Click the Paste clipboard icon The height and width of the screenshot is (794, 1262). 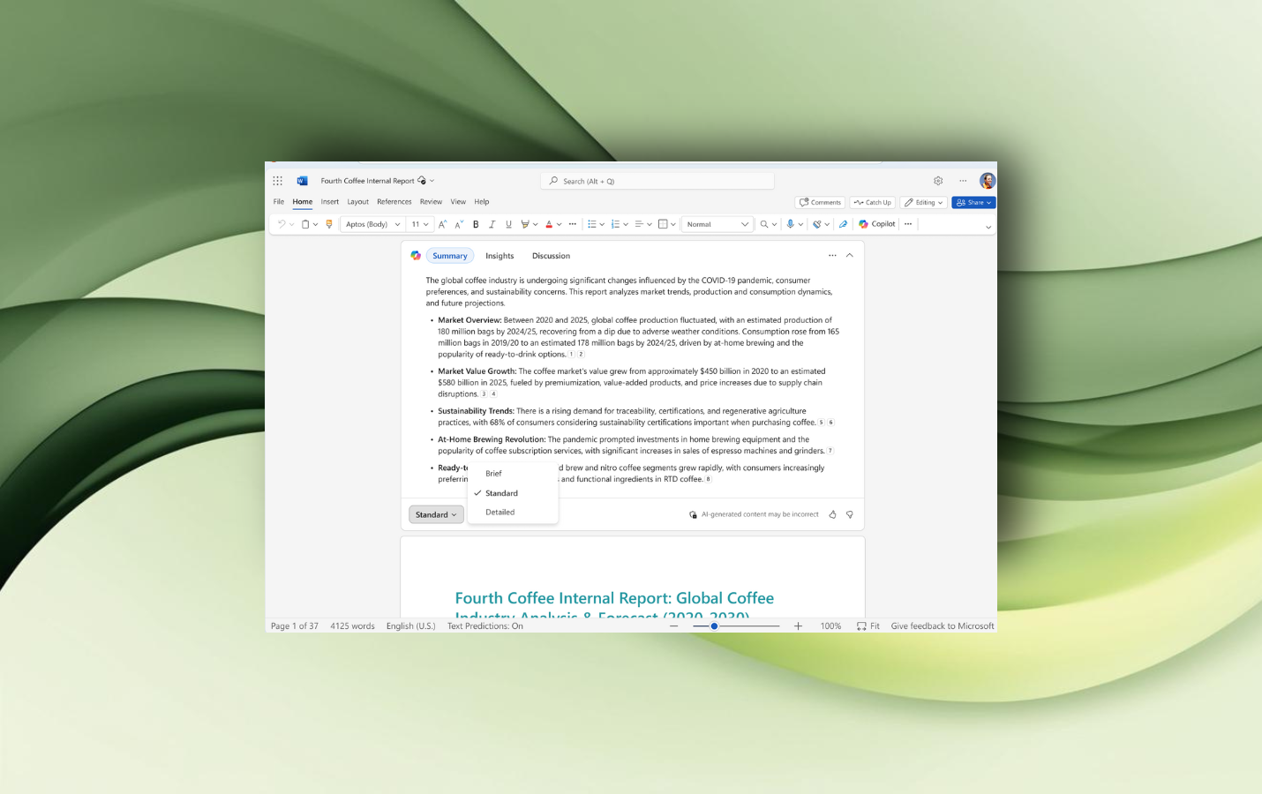[x=305, y=224]
